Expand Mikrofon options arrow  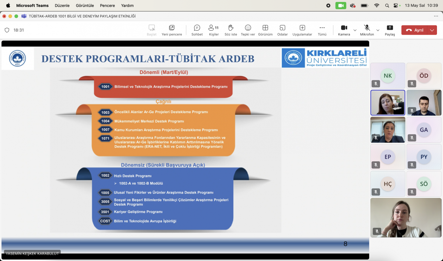pyautogui.click(x=378, y=30)
